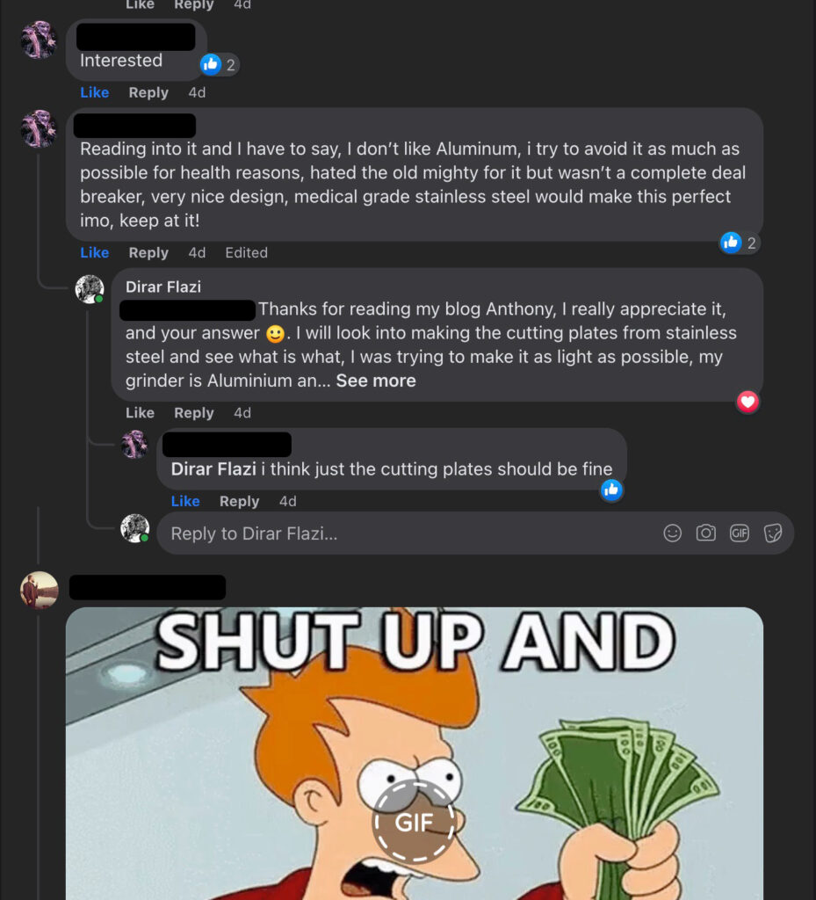Reply to the Aluminum comment
The image size is (816, 900).
pyautogui.click(x=148, y=252)
